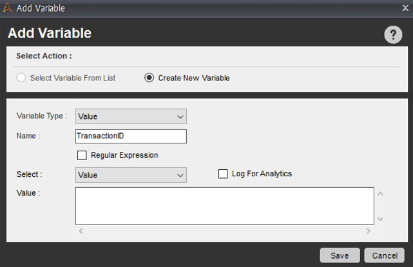Click the app logo in title bar
The height and width of the screenshot is (267, 413).
[7, 9]
